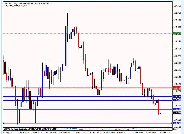
Task: Click the 29 Nov 2011 date label
Action: point(109,133)
